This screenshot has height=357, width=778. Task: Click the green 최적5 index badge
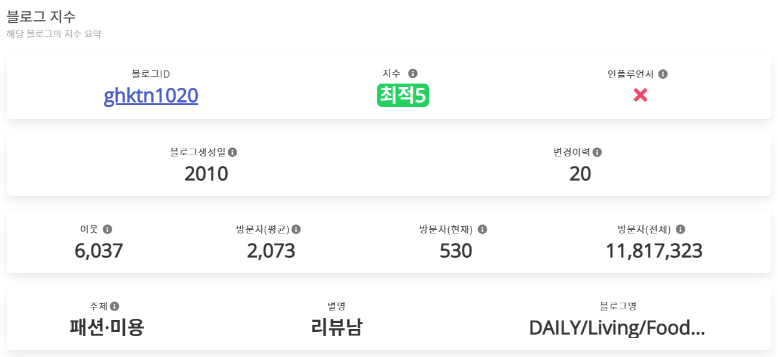pyautogui.click(x=403, y=96)
